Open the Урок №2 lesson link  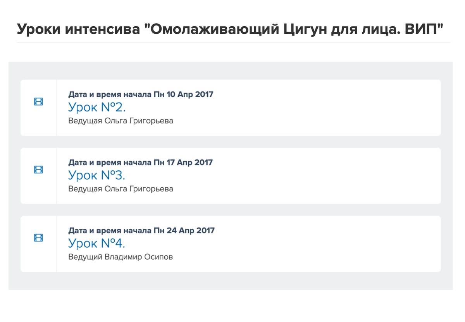[97, 107]
